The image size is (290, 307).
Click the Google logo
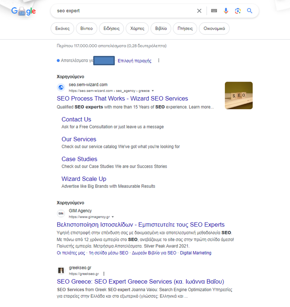point(23,11)
